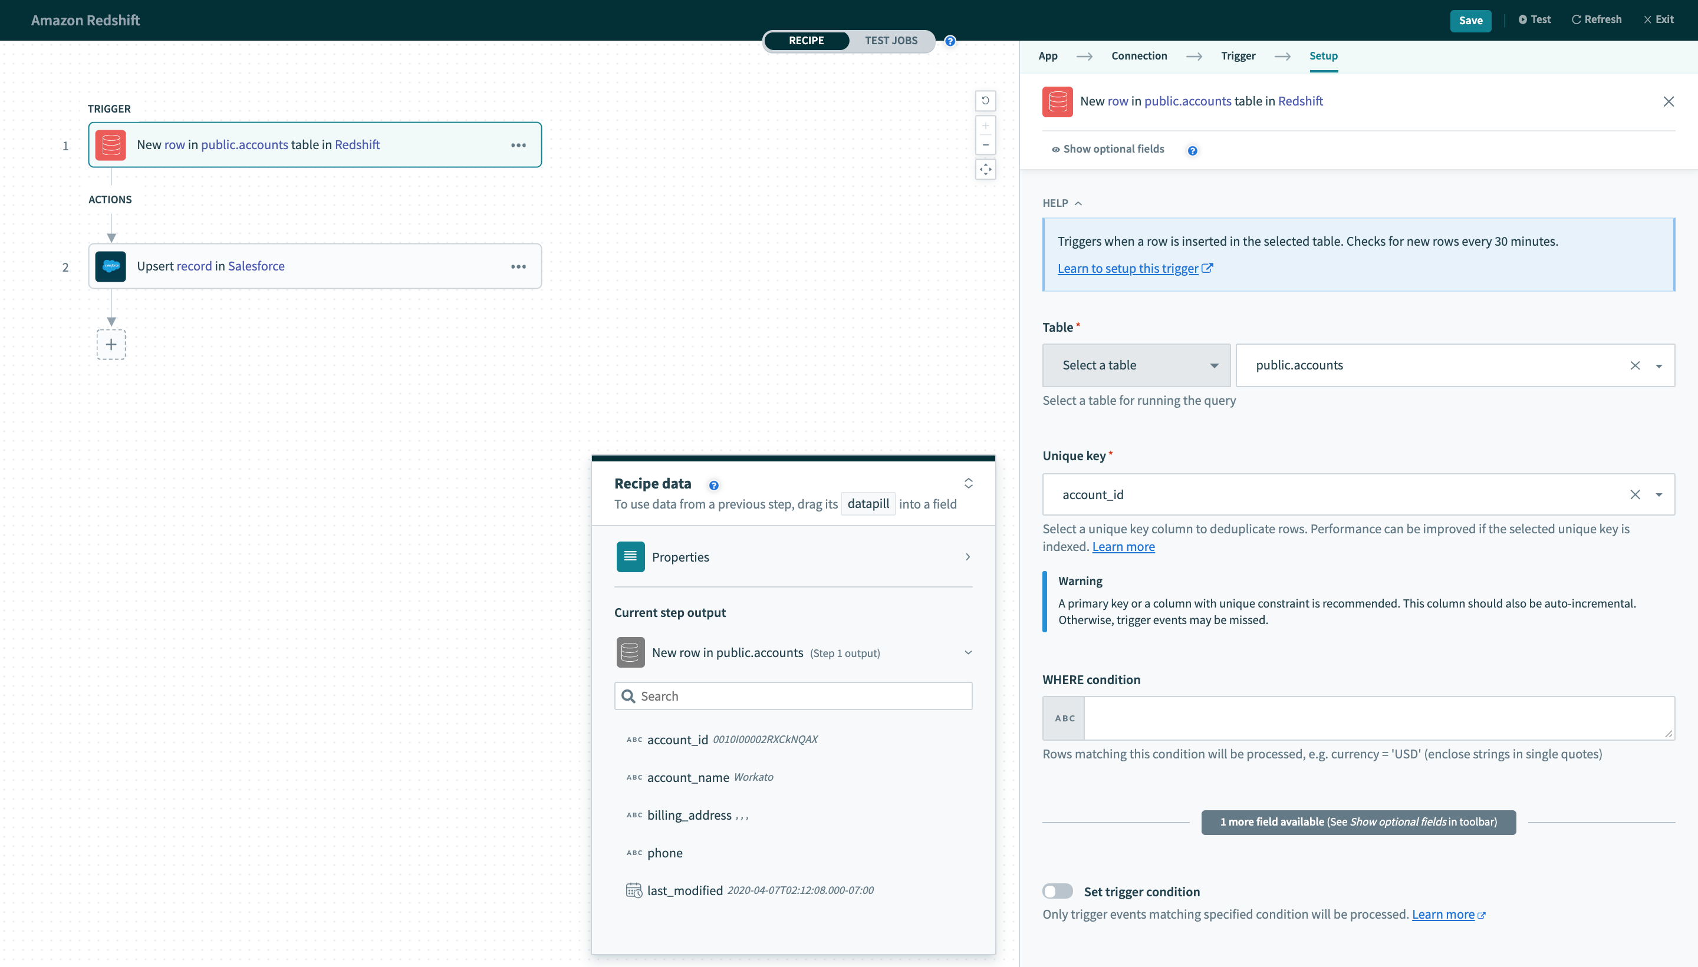Toggle the Set trigger condition switch
Viewport: 1698px width, 967px height.
coord(1057,891)
